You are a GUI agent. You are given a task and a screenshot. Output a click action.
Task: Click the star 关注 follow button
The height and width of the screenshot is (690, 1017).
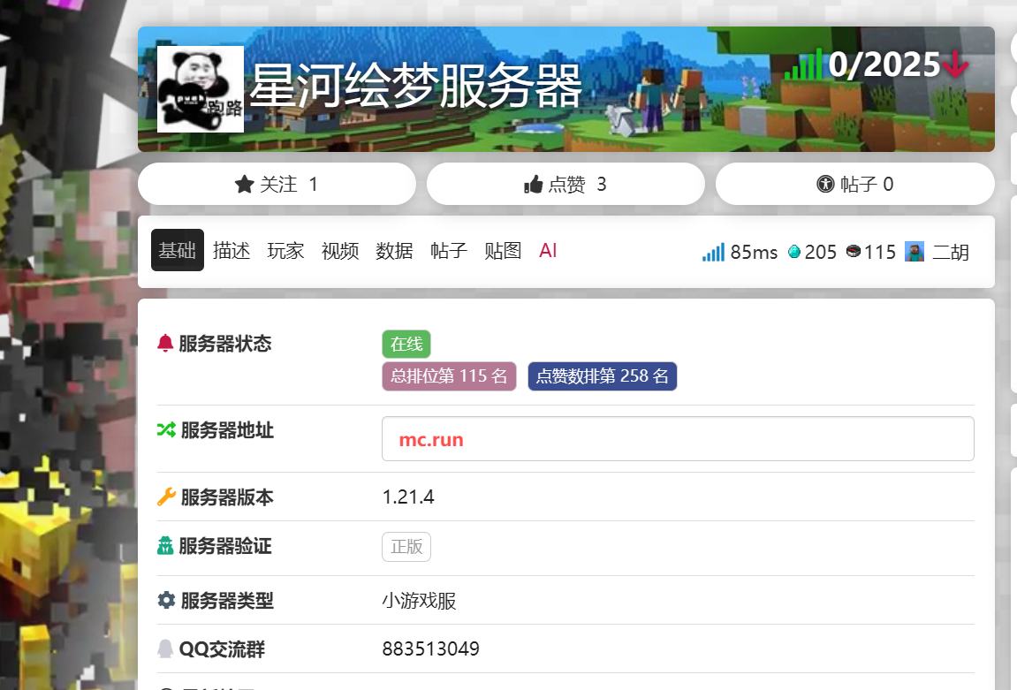pos(277,184)
